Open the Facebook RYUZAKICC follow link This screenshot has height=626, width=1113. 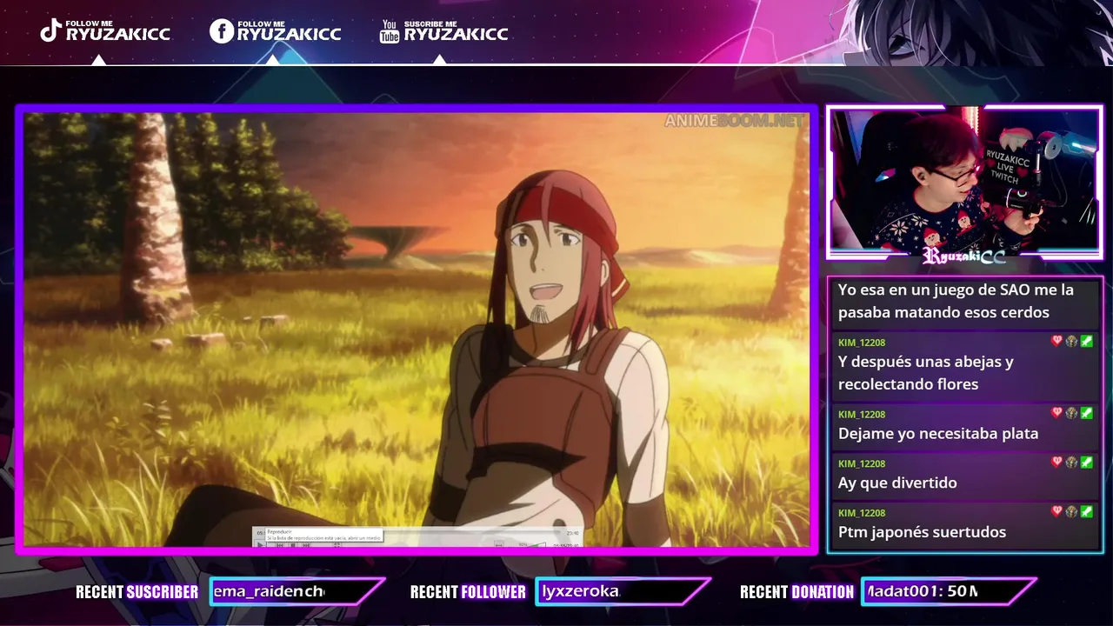click(289, 30)
